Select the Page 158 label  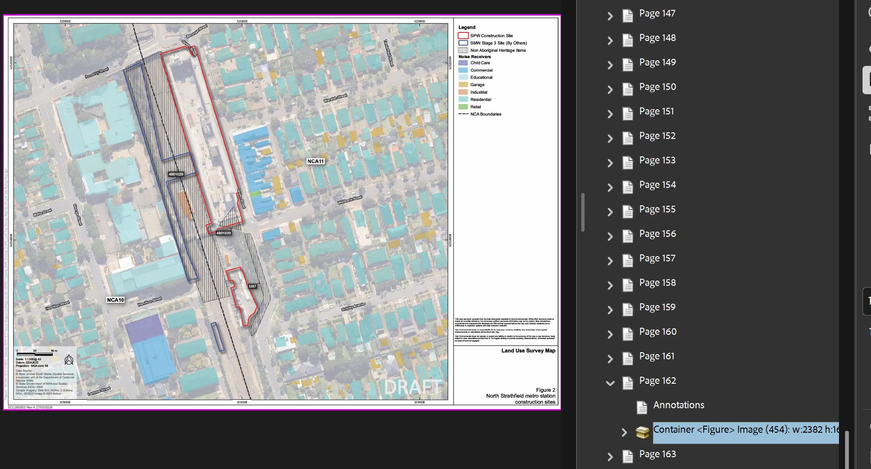point(657,283)
